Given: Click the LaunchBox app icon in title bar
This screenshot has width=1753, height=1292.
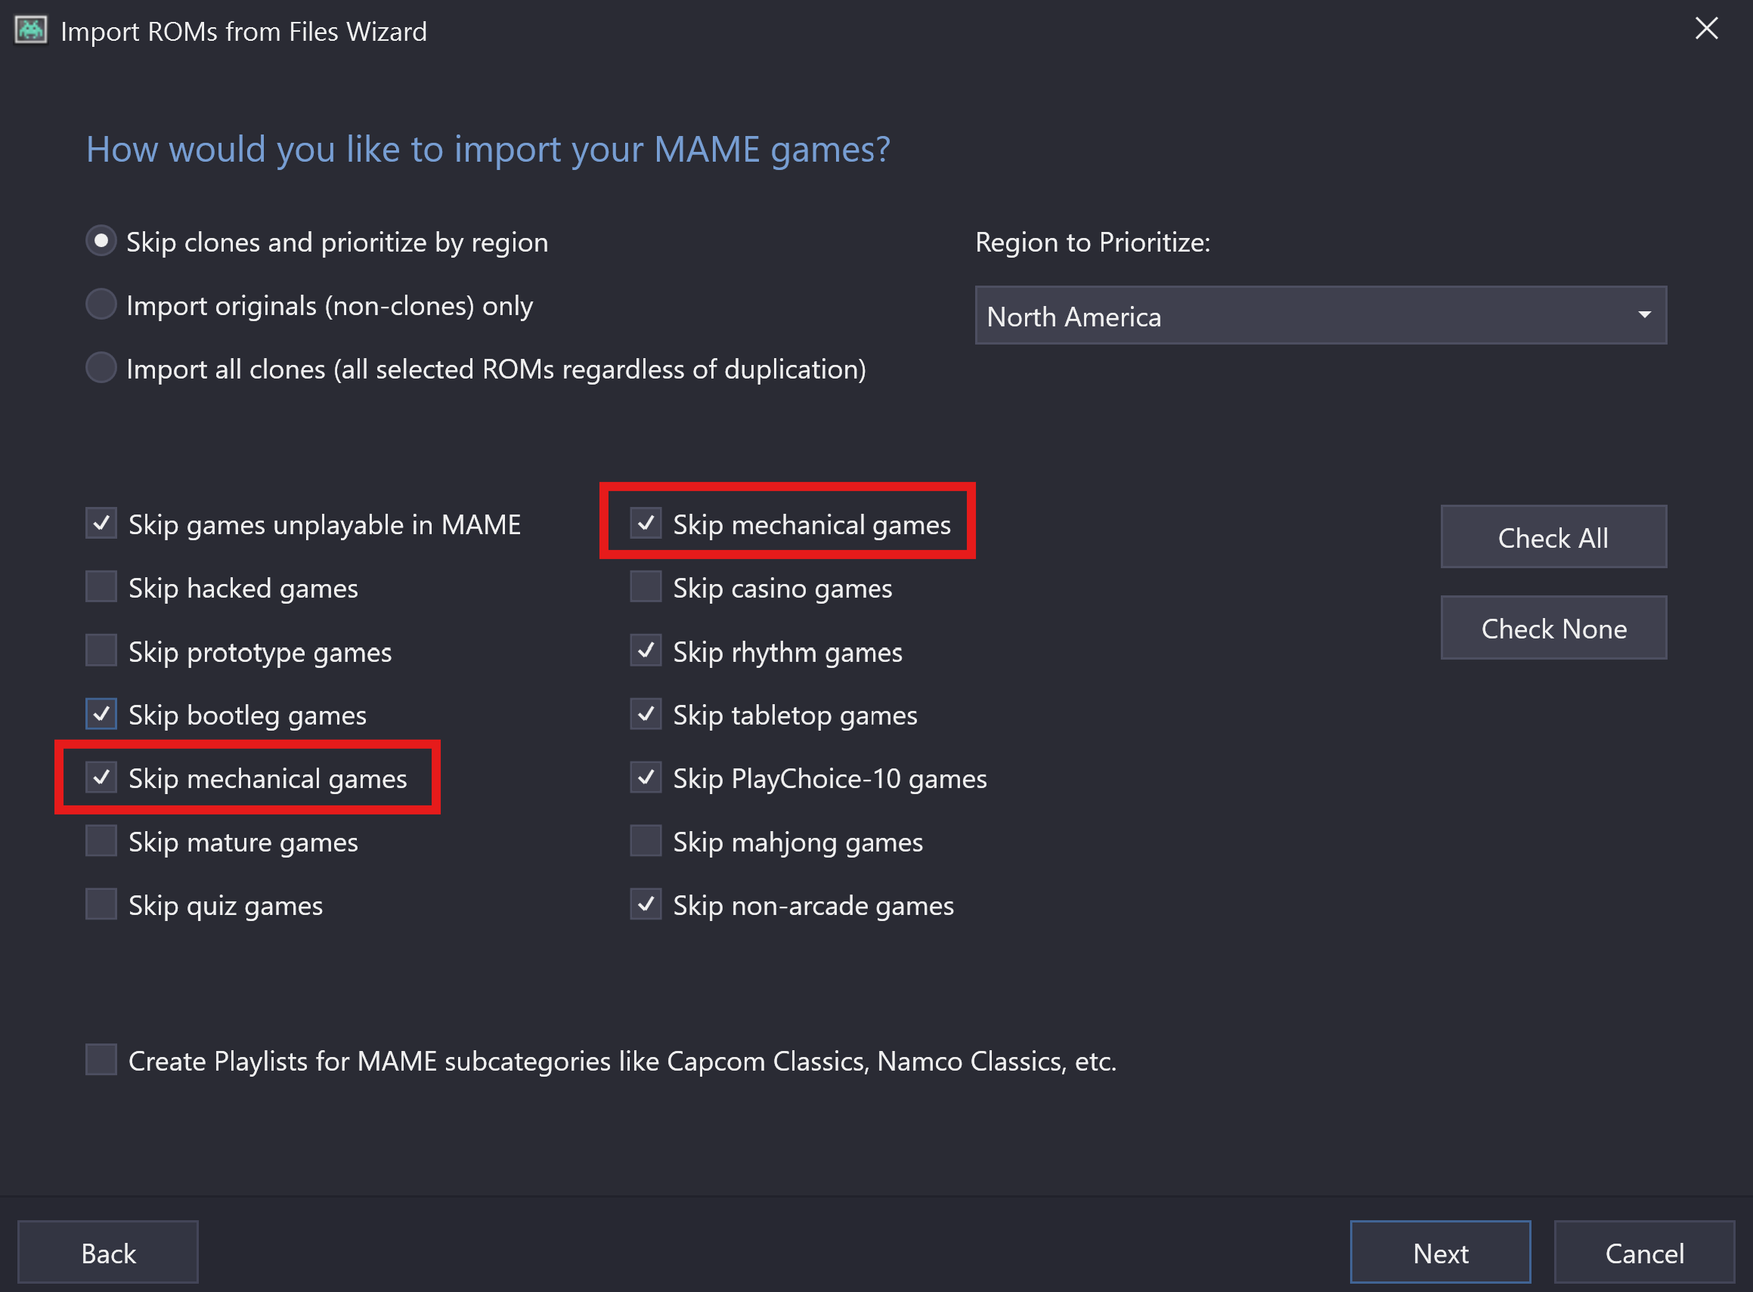Looking at the screenshot, I should [30, 30].
